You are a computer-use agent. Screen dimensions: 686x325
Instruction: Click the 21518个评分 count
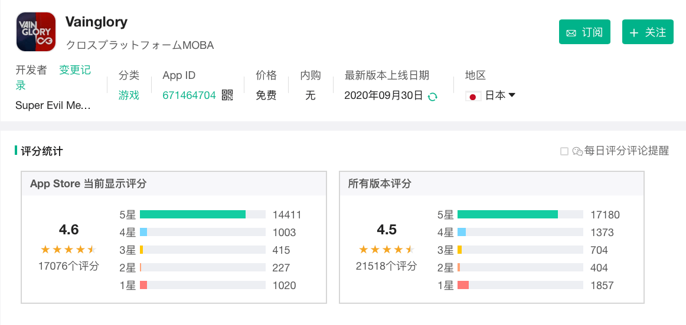coord(386,266)
